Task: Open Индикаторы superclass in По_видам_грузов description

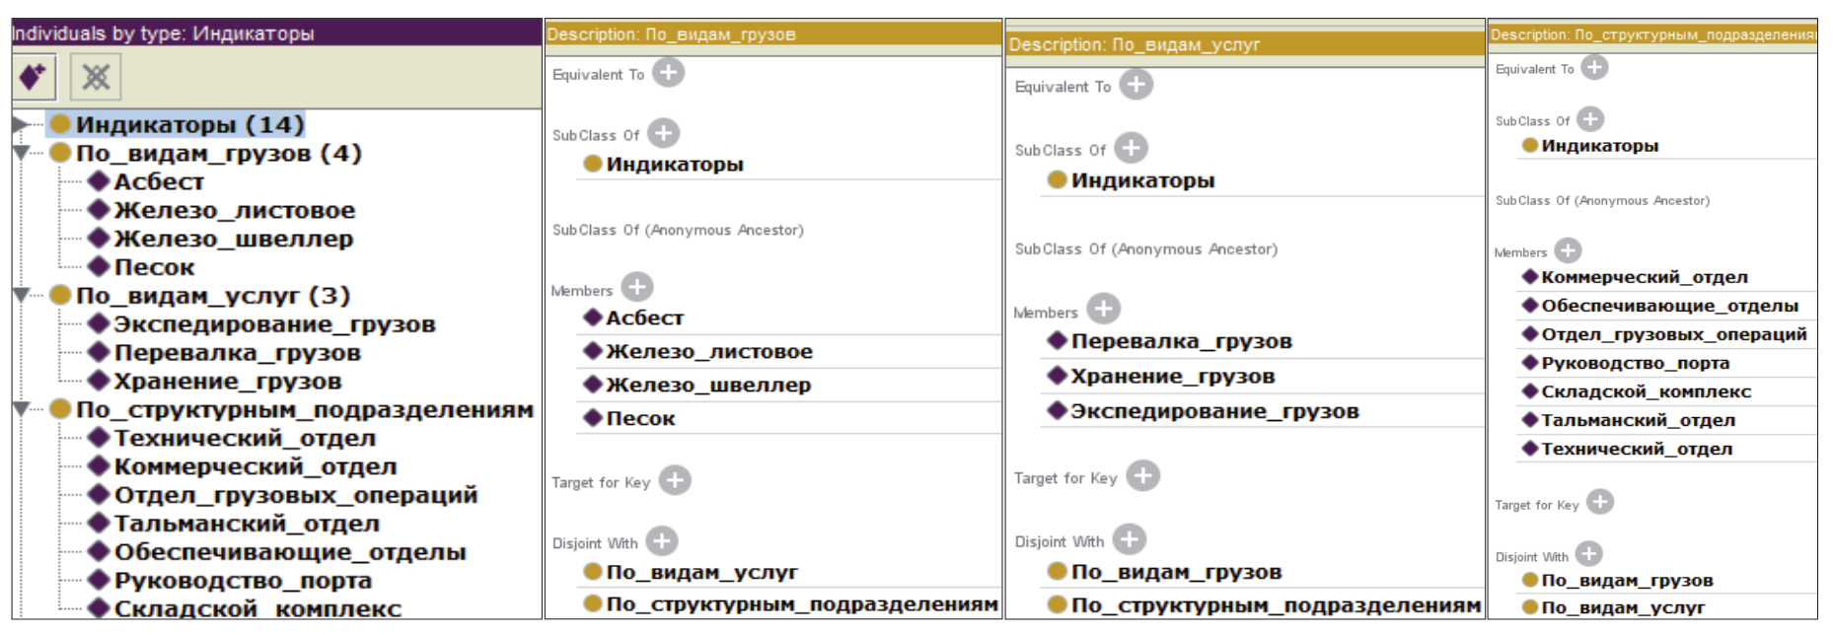Action: click(674, 165)
